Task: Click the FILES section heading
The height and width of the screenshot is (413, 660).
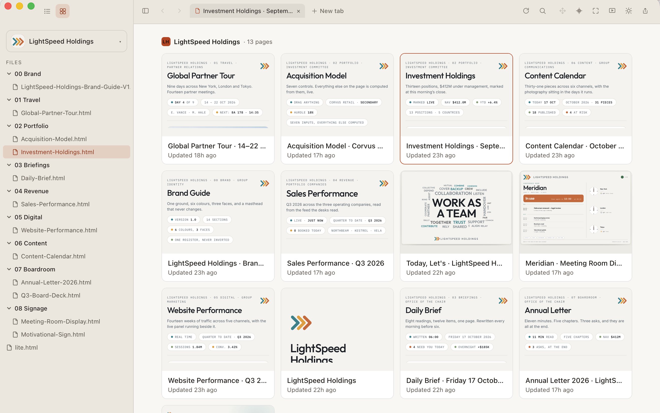Action: point(14,62)
